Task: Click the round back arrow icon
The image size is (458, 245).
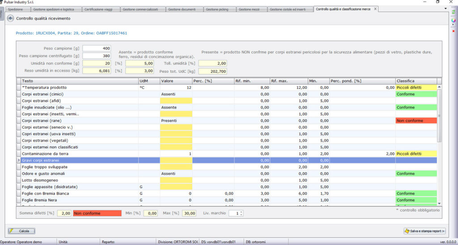Action: pyautogui.click(x=11, y=18)
